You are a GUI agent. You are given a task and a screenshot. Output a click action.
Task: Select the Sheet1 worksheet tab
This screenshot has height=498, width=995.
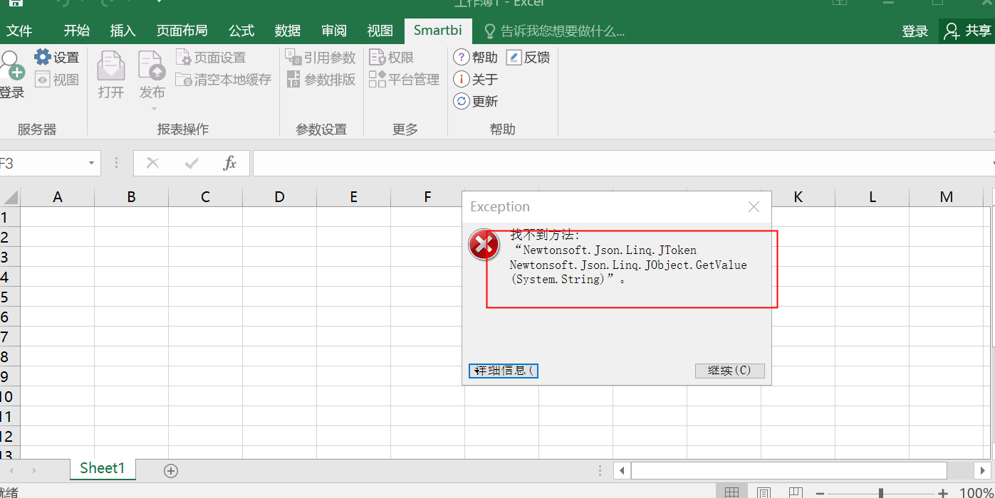point(103,468)
